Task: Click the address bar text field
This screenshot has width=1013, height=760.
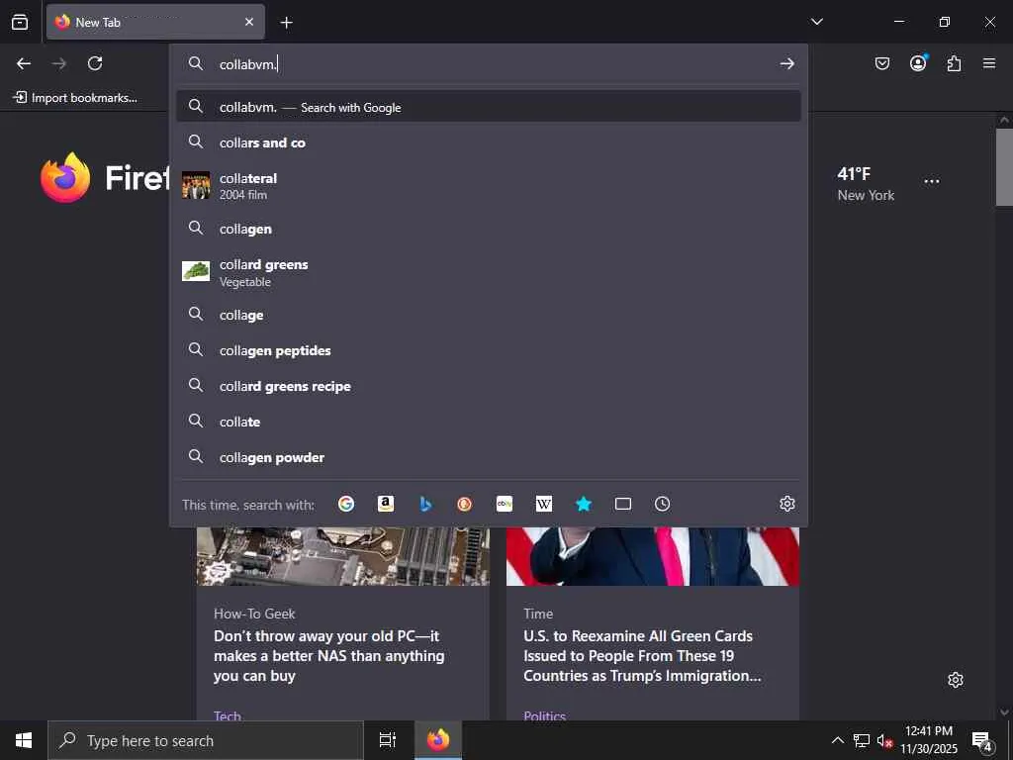Action: click(491, 64)
